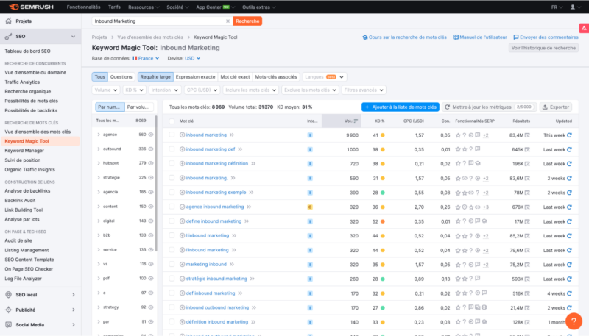View SERP for define inbound marketing results
589x336 pixels.
pos(527,221)
